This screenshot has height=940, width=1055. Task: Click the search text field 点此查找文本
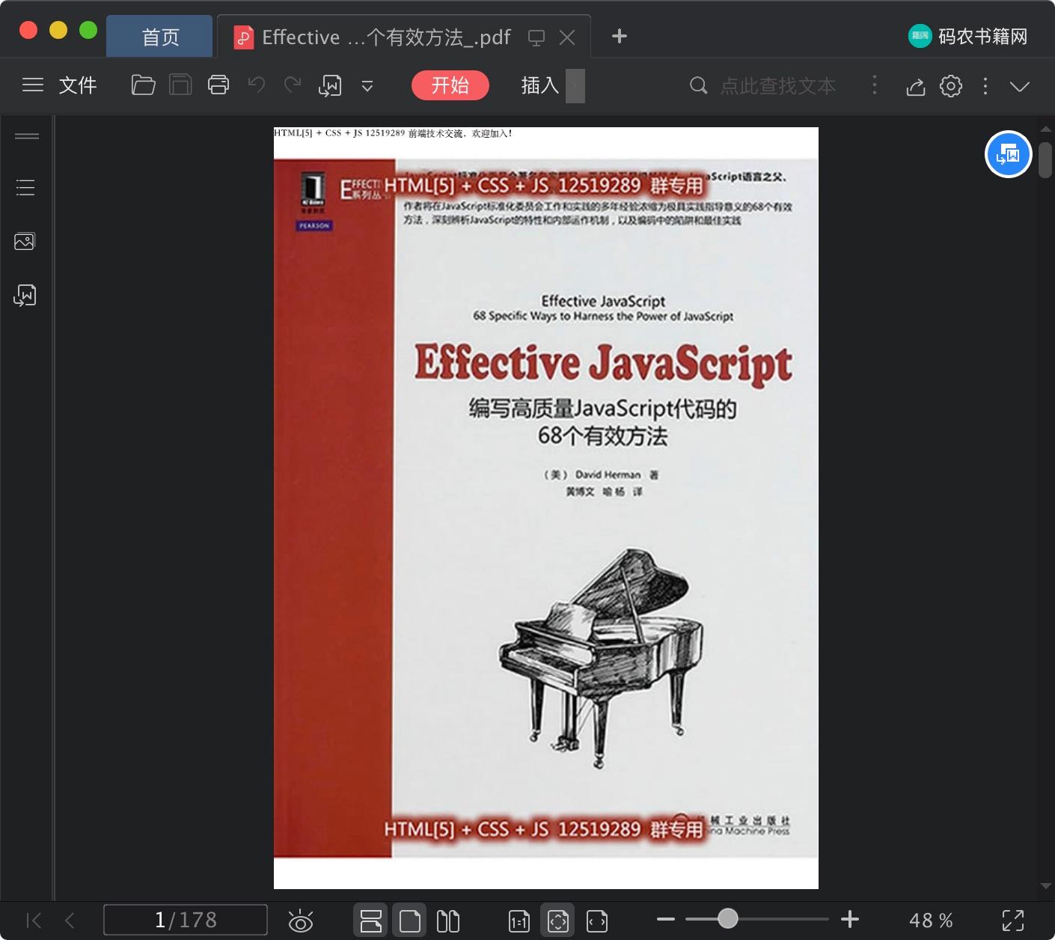778,86
